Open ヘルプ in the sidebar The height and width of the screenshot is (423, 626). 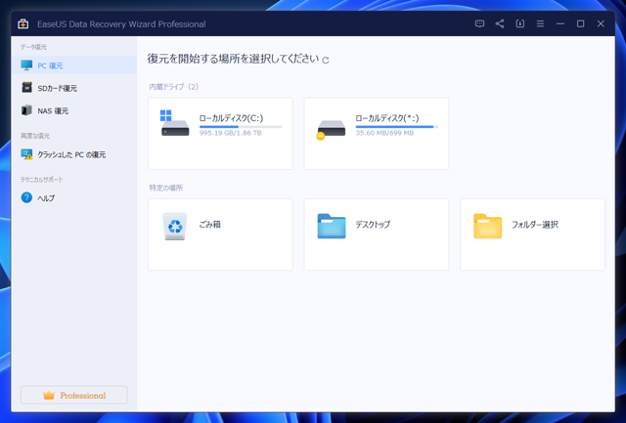74,197
